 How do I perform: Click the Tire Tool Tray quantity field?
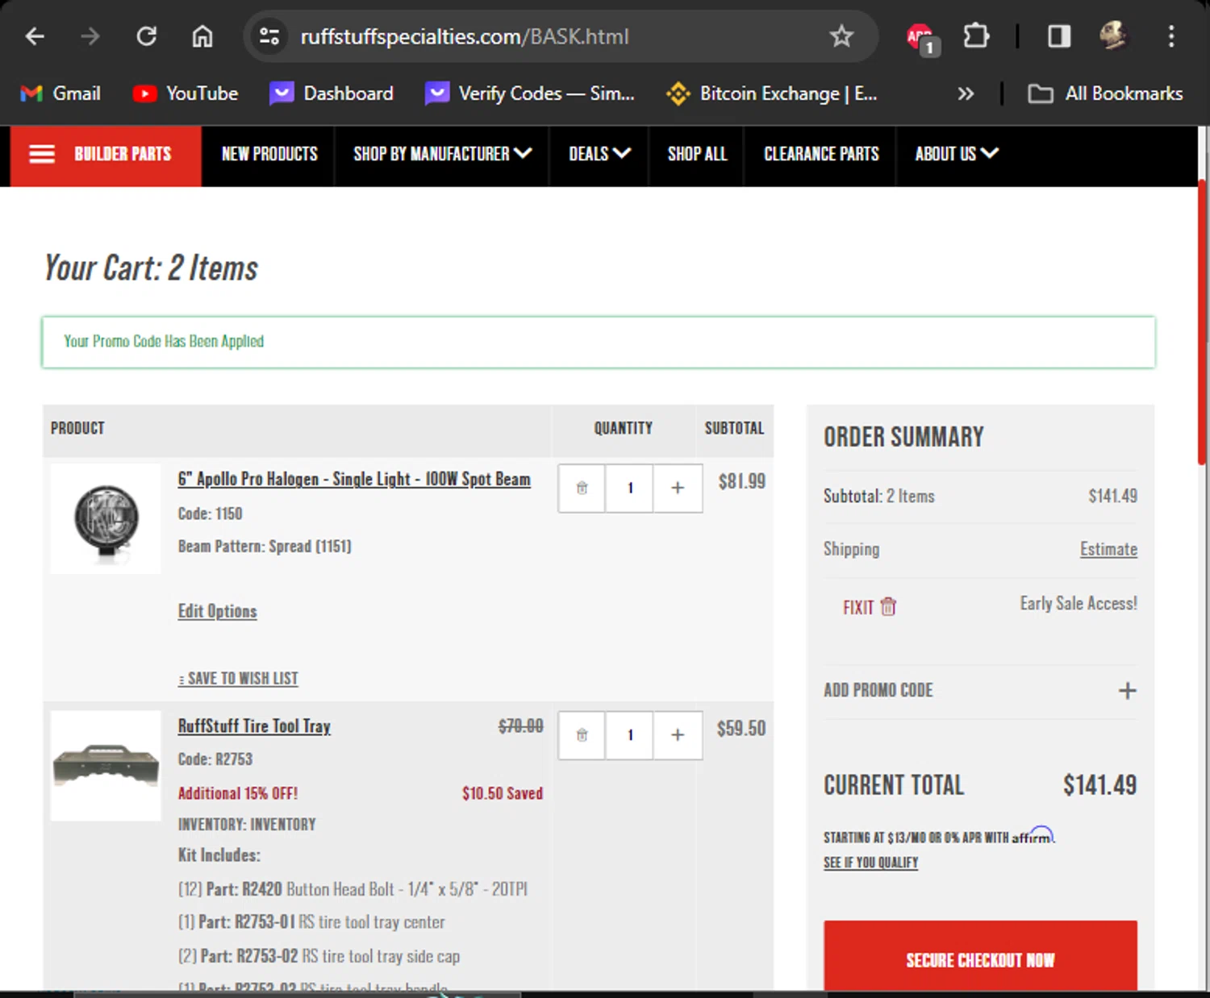[x=629, y=735]
